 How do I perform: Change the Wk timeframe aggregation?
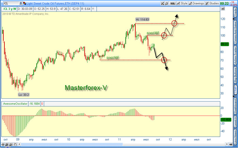(x=172, y=3)
